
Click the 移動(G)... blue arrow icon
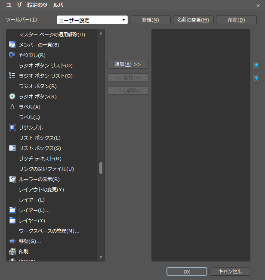tap(12, 241)
